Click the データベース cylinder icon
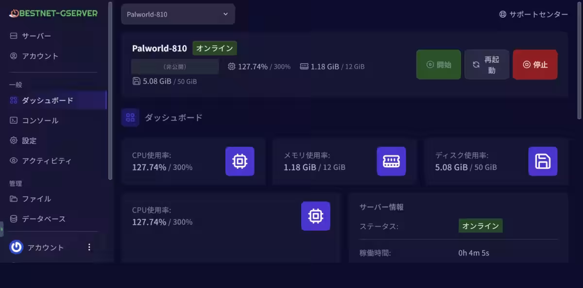Viewport: 583px width, 288px height. point(14,219)
